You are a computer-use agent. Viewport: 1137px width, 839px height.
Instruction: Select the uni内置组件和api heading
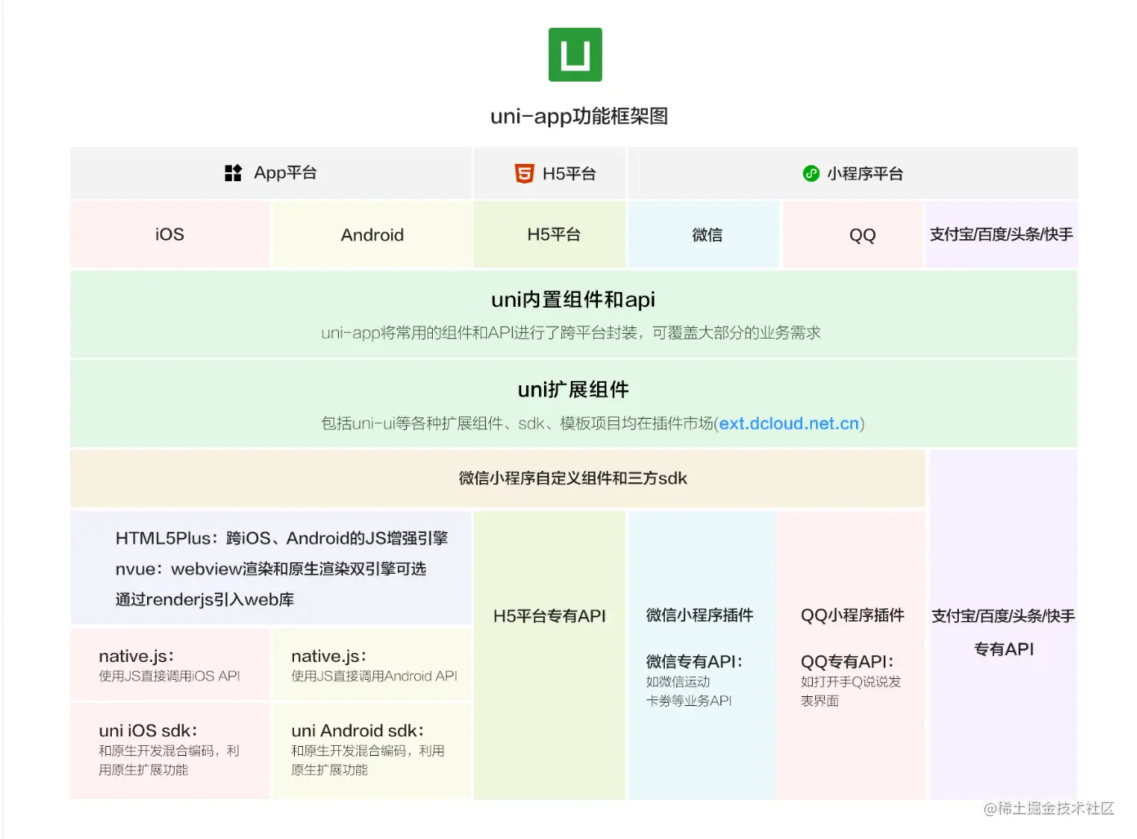click(x=573, y=300)
